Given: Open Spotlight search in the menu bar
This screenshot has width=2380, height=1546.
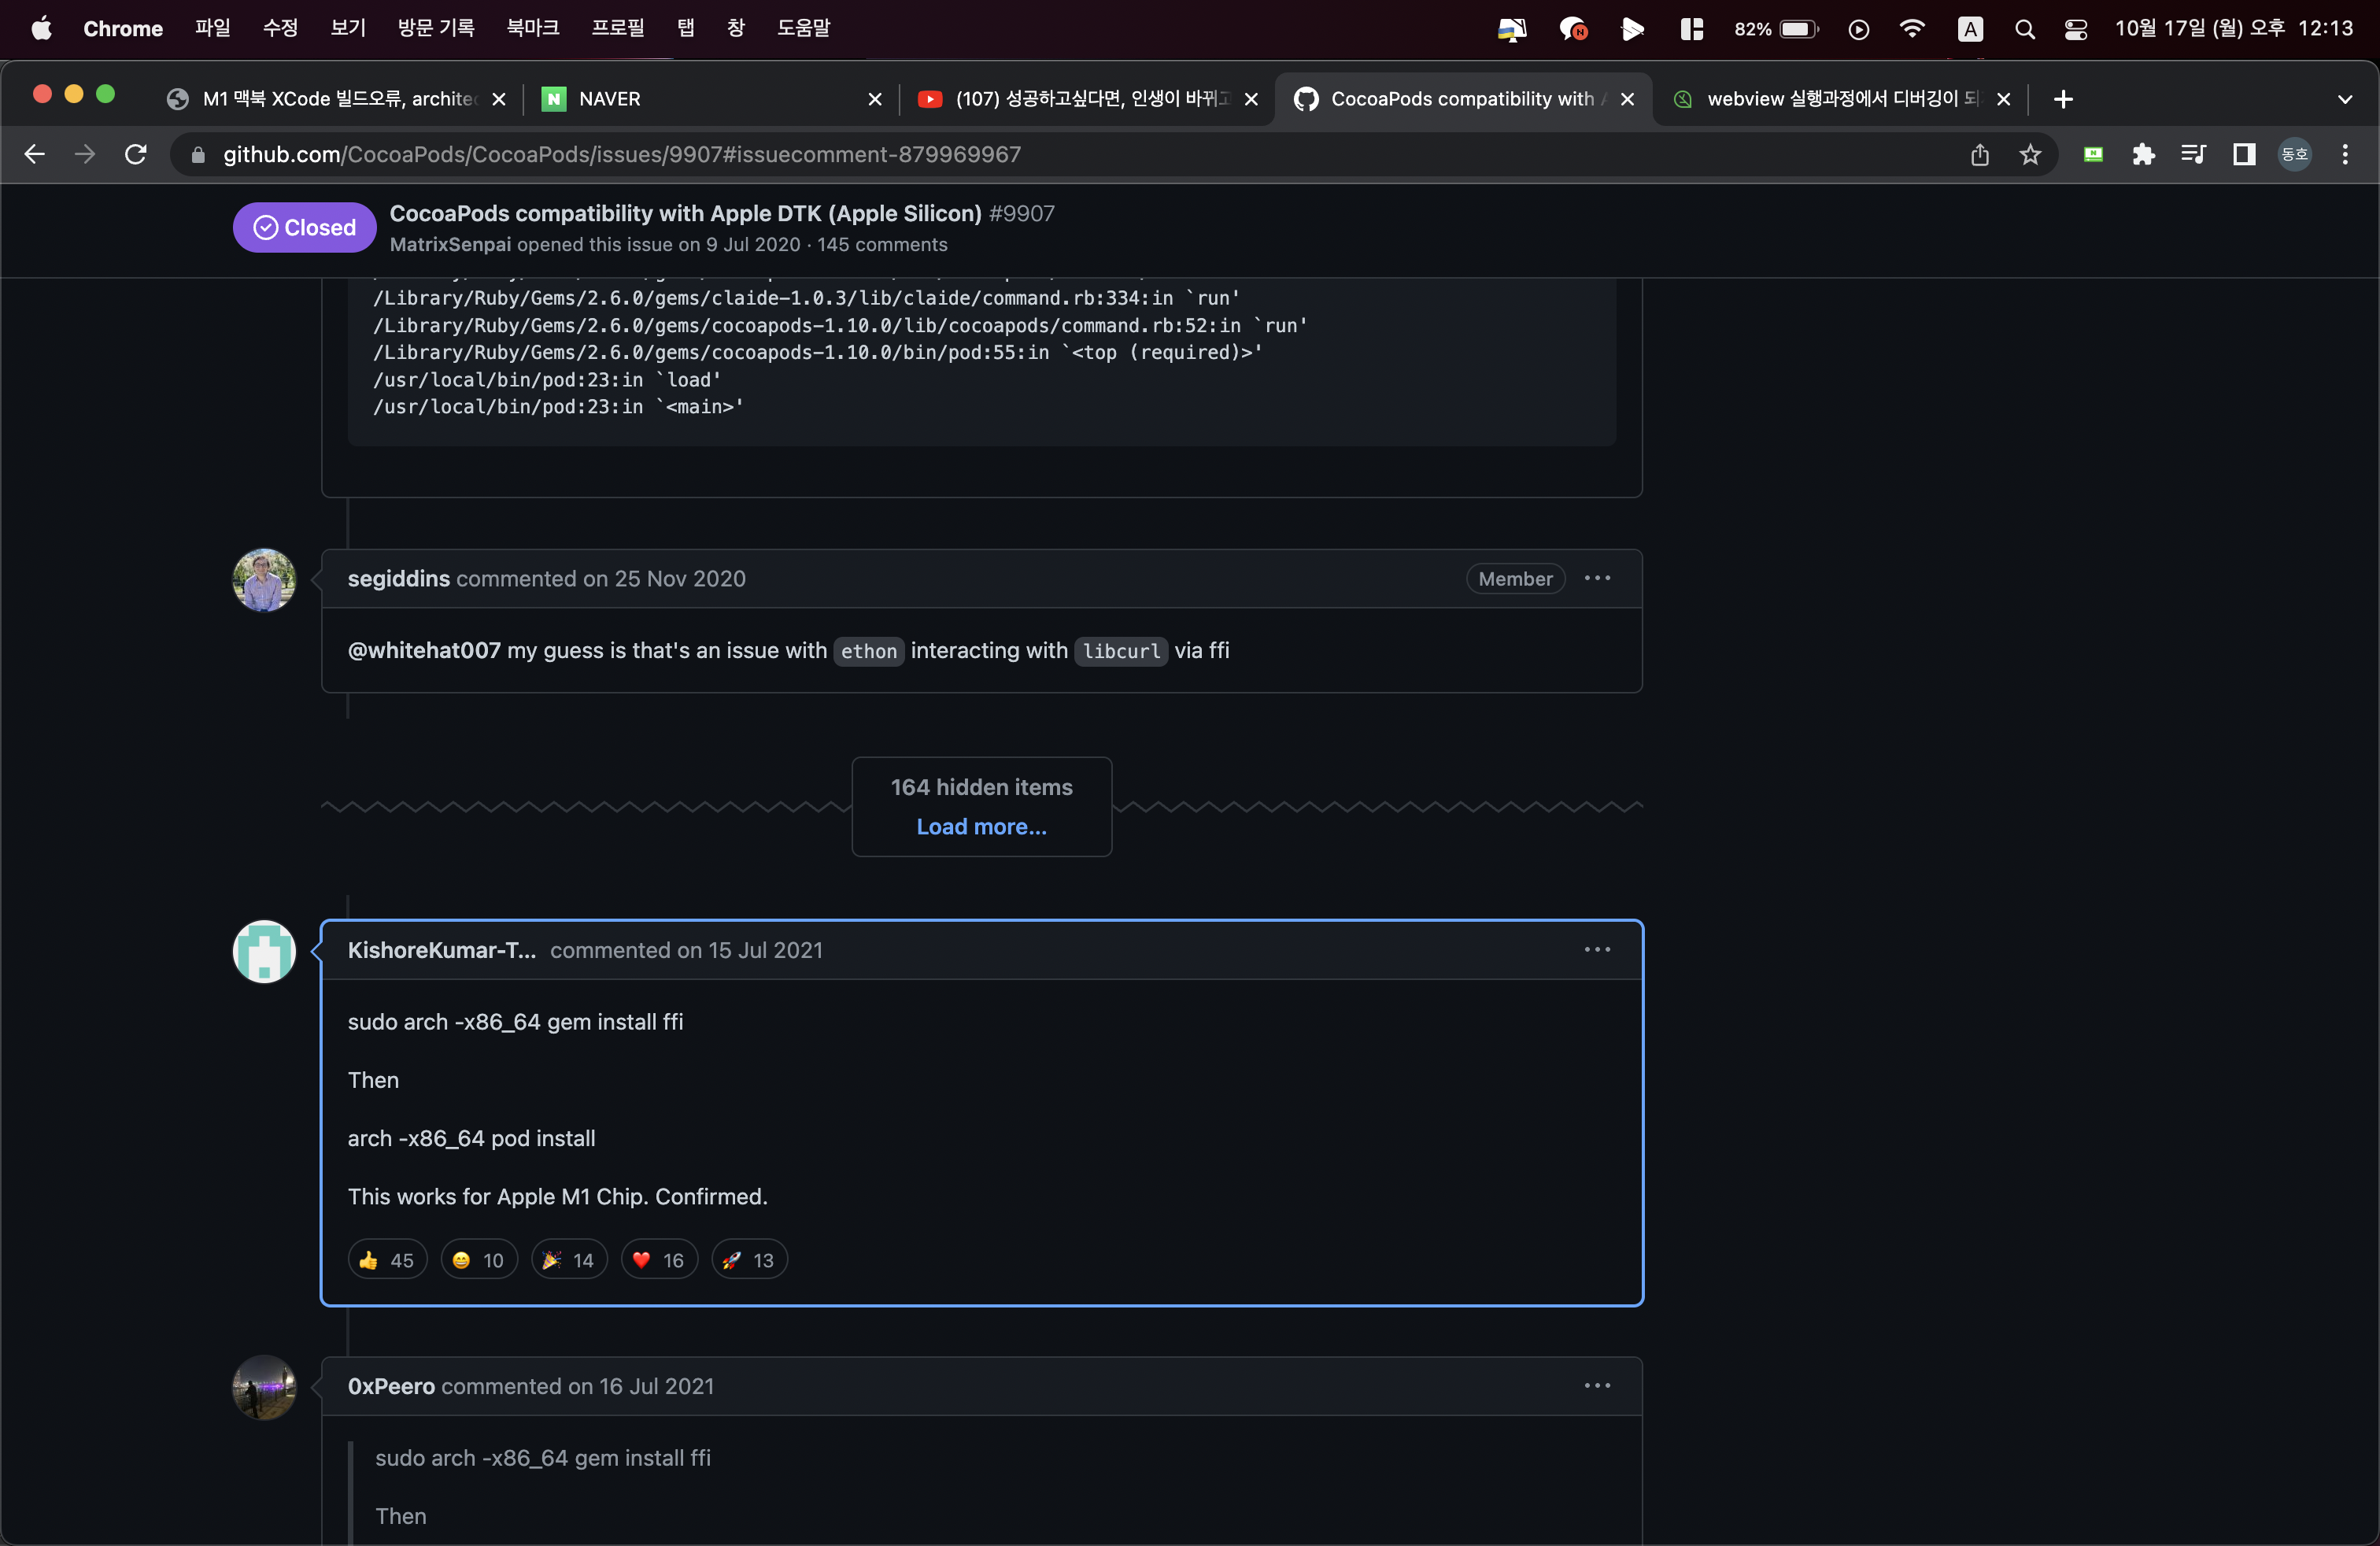Looking at the screenshot, I should click(x=2024, y=29).
